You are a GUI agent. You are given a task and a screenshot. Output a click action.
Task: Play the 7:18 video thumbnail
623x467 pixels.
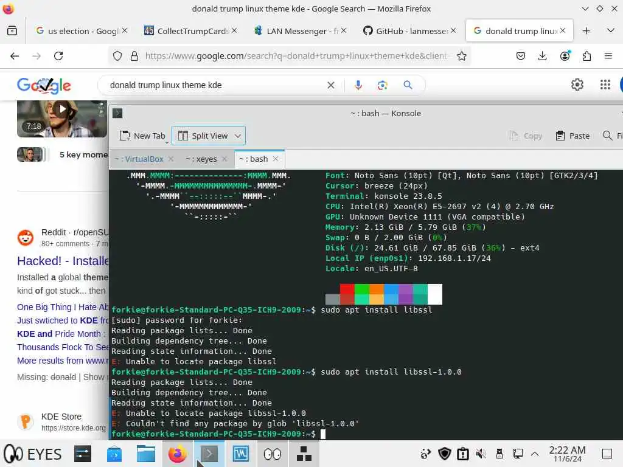(62, 119)
